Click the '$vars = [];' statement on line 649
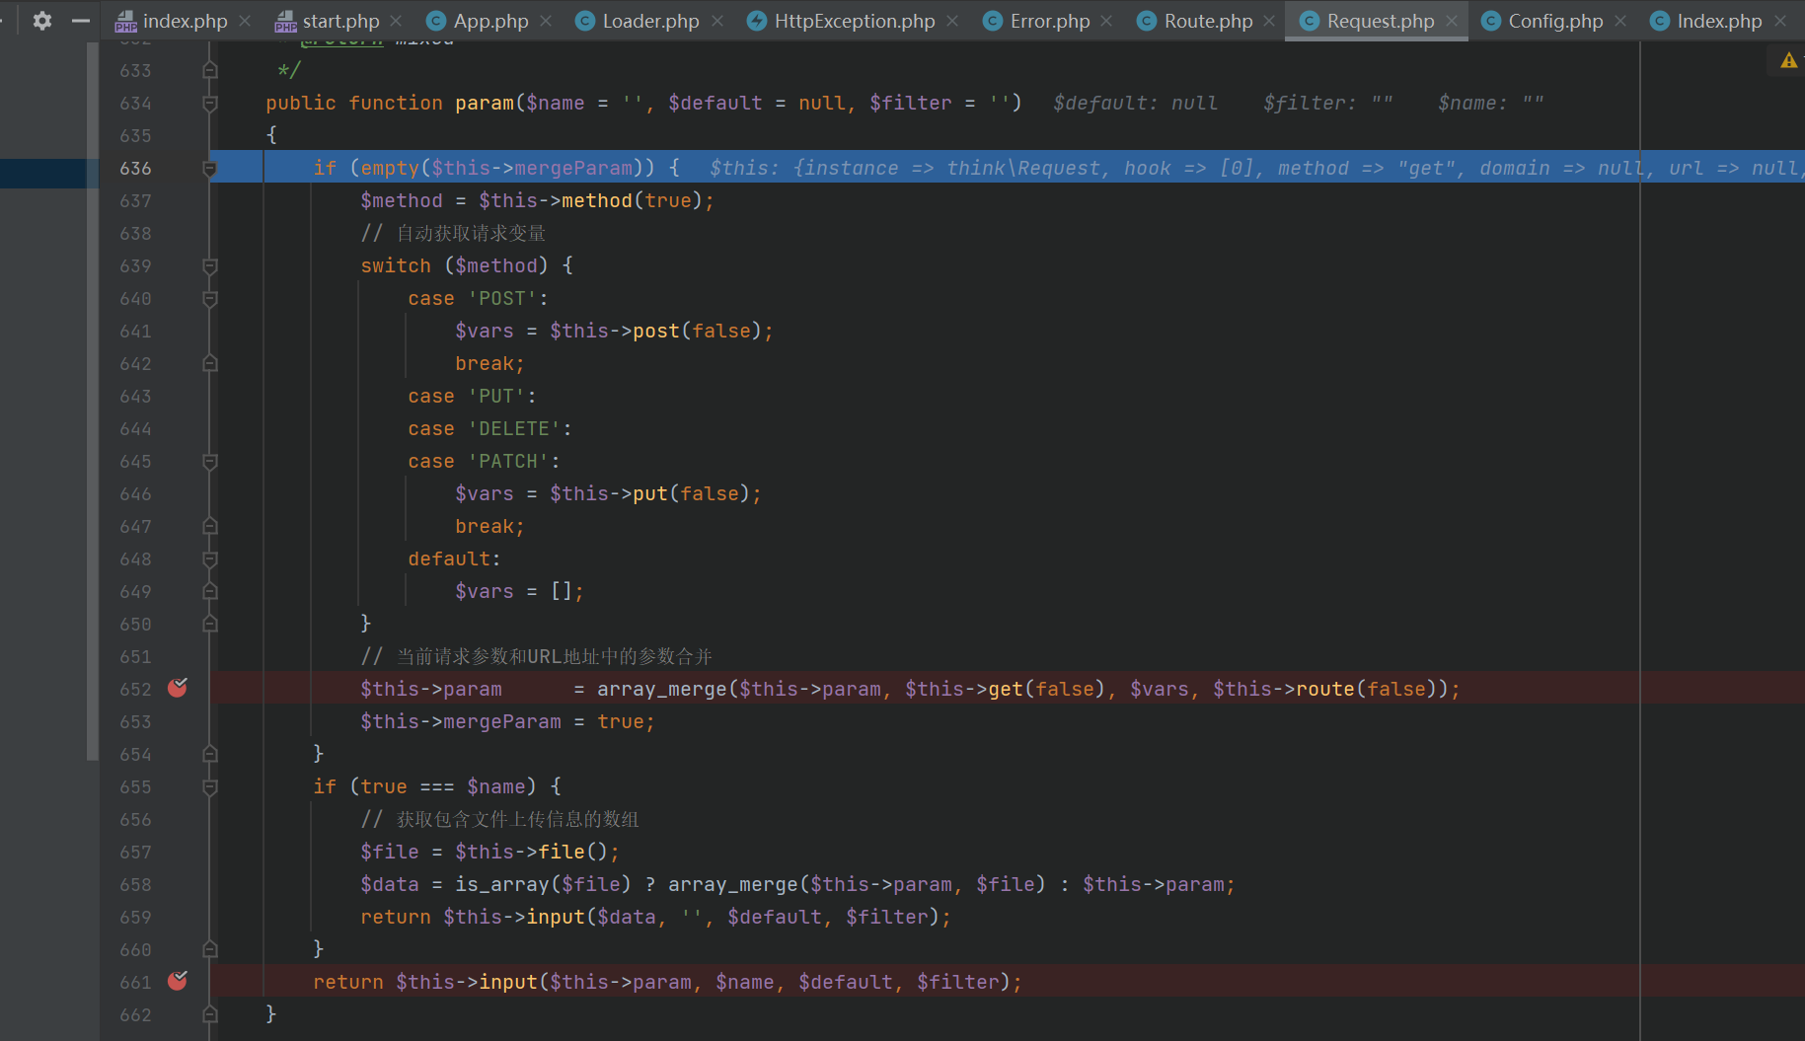1805x1041 pixels. [x=519, y=591]
